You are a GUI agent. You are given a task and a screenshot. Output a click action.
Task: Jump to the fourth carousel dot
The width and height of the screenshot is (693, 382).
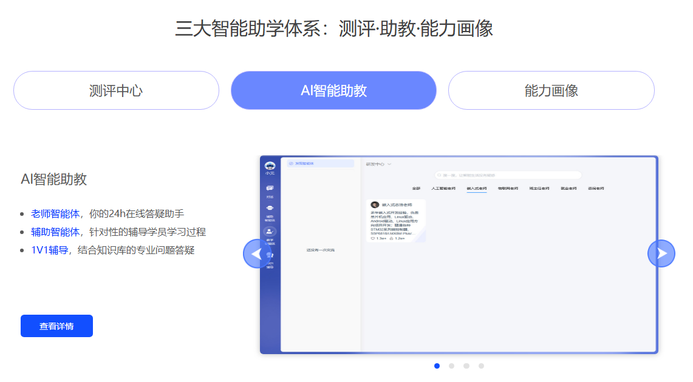pyautogui.click(x=481, y=366)
